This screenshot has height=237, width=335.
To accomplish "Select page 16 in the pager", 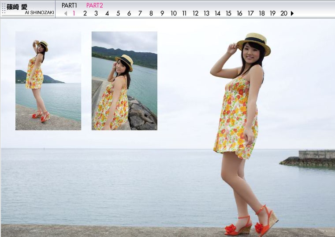I will pyautogui.click(x=240, y=13).
